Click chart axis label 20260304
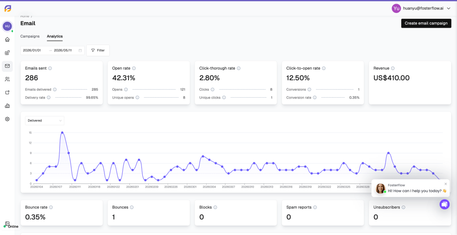 point(210,187)
